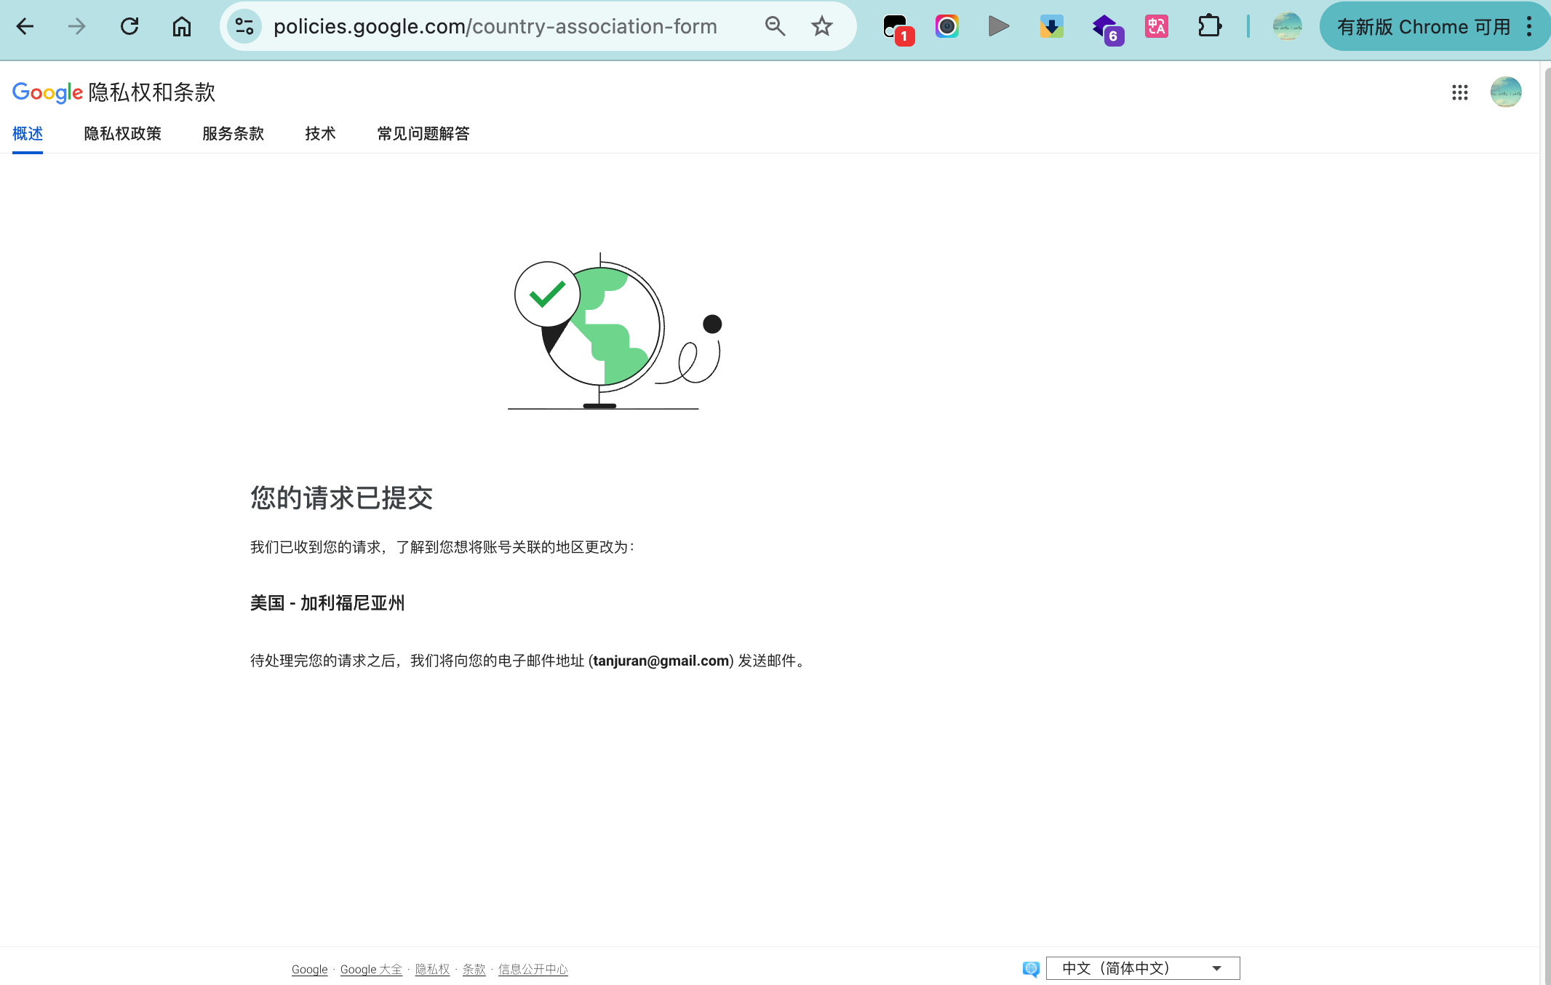The height and width of the screenshot is (985, 1551).
Task: Click the browser back arrow
Action: (x=25, y=27)
